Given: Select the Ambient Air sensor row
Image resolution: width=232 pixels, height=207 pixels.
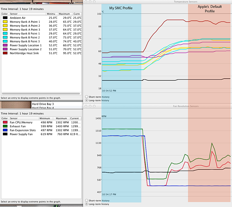Looking at the screenshot, I should pyautogui.click(x=41, y=18).
